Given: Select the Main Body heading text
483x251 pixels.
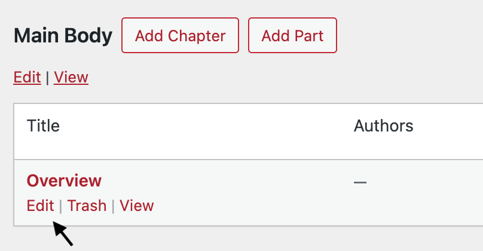Looking at the screenshot, I should pyautogui.click(x=63, y=36).
